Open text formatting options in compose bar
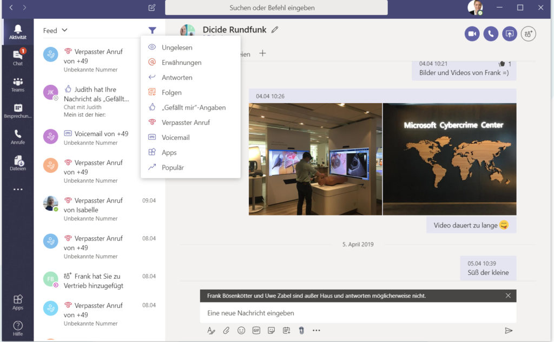This screenshot has width=554, height=342. 211,330
